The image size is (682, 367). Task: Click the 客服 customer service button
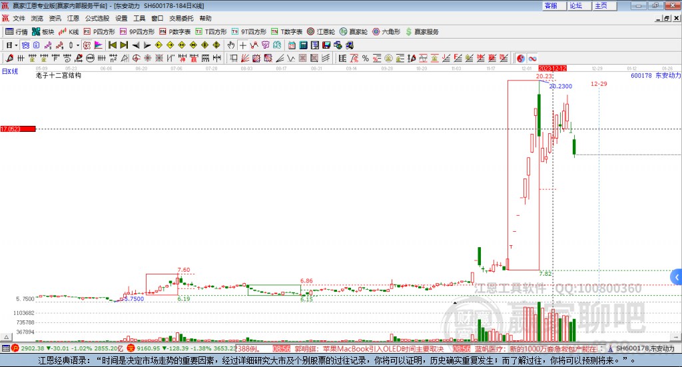(551, 5)
